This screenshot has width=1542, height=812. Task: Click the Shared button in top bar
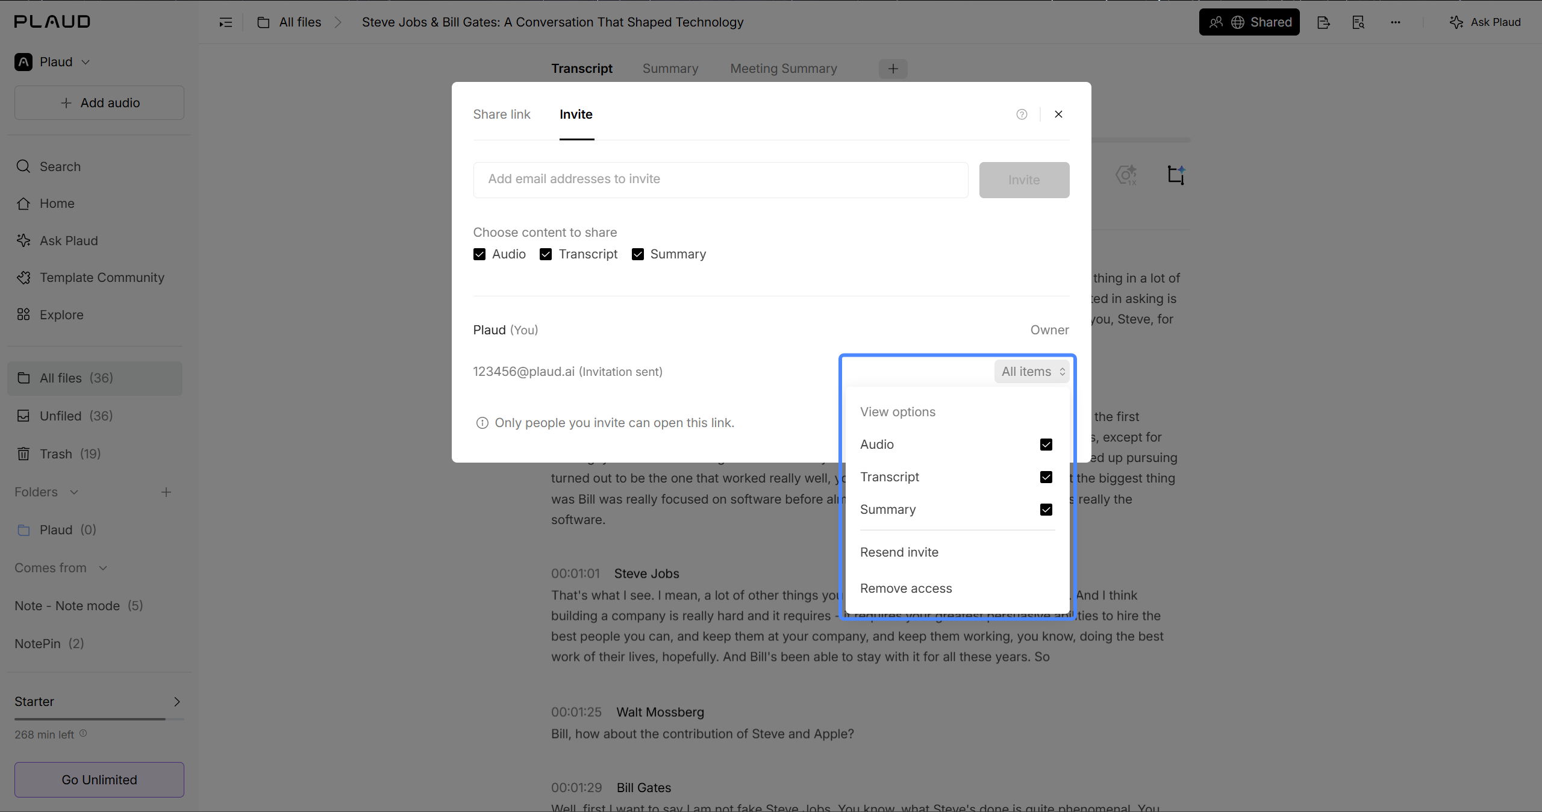point(1249,22)
